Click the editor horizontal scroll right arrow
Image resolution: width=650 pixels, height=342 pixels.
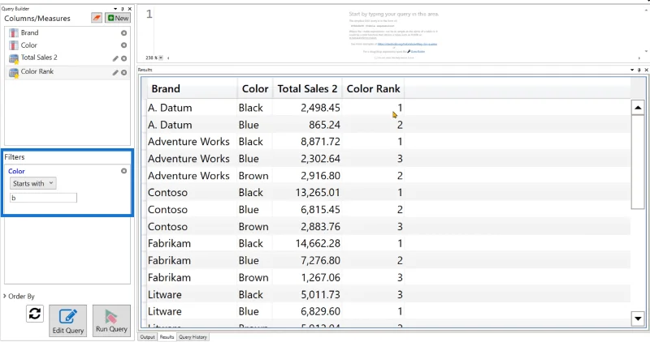tap(639, 58)
